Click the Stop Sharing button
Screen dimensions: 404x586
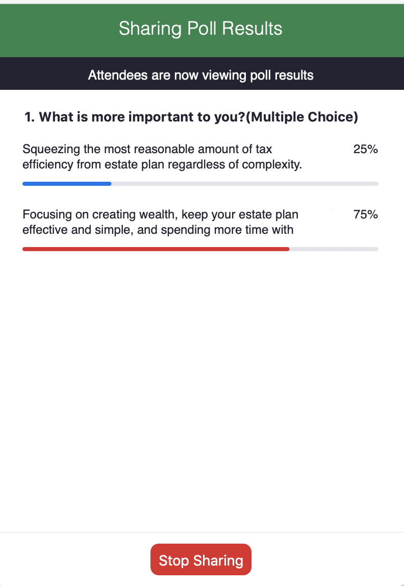201,560
